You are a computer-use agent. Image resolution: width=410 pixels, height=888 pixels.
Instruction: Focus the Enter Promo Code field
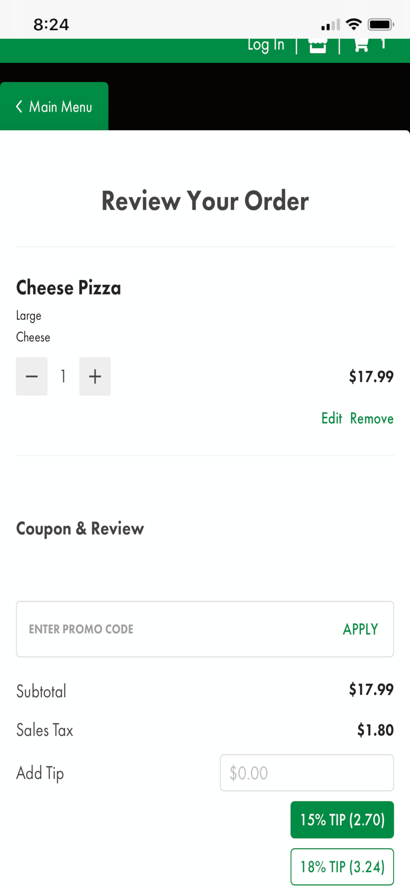pyautogui.click(x=177, y=629)
